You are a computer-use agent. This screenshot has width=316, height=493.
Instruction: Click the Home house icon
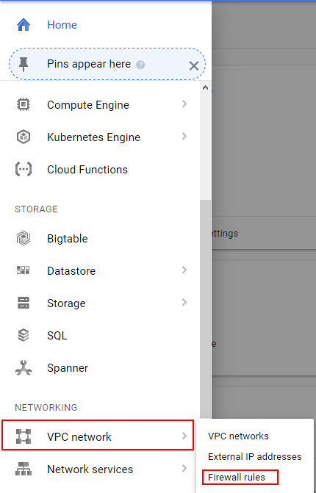coord(24,24)
